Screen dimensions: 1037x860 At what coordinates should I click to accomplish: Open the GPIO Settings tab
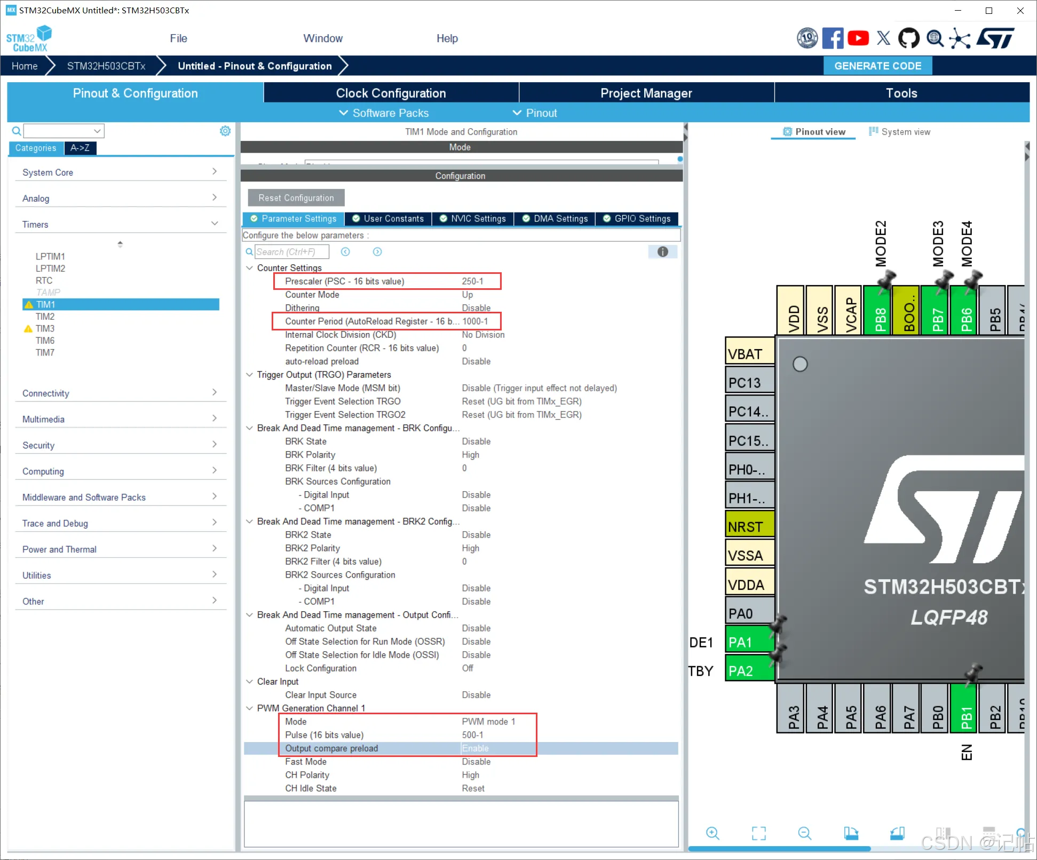[x=637, y=218]
